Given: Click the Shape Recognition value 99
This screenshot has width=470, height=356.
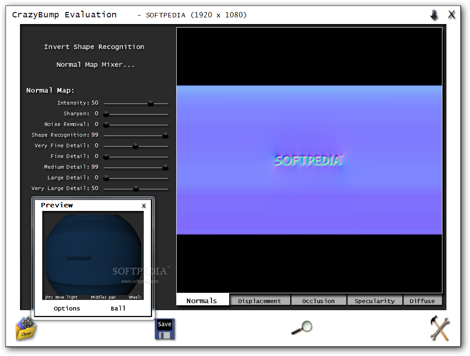Looking at the screenshot, I should [x=95, y=135].
